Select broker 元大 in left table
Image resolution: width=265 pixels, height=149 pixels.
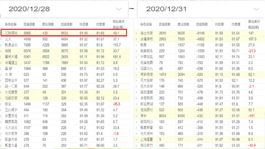click(x=8, y=39)
